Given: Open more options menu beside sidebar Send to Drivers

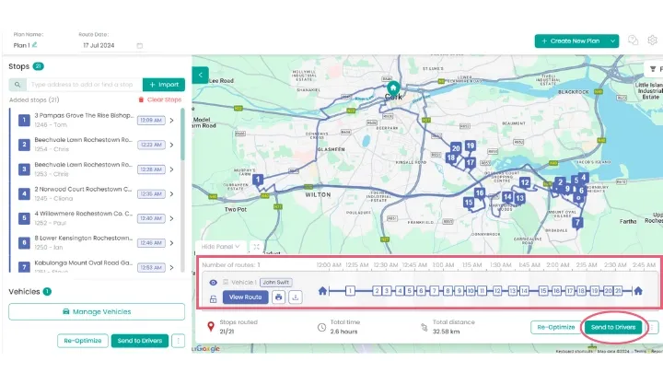Looking at the screenshot, I should point(178,341).
